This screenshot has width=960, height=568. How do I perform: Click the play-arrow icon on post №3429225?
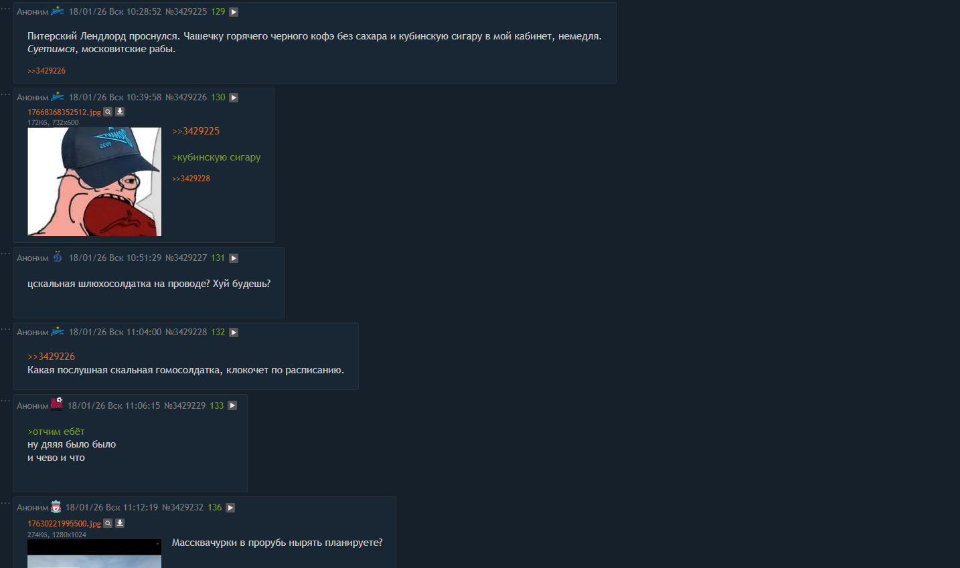point(234,12)
